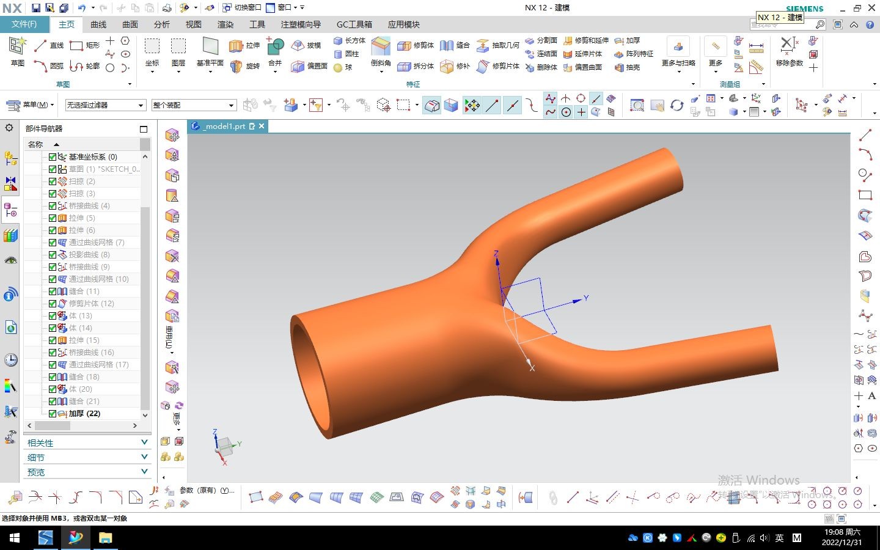880x550 pixels.
Task: Open the 无选择过滤器 selection filter dropdown
Action: tap(105, 105)
